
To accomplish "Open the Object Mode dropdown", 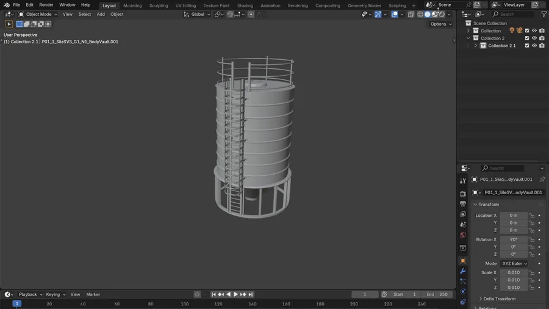I will pyautogui.click(x=38, y=14).
